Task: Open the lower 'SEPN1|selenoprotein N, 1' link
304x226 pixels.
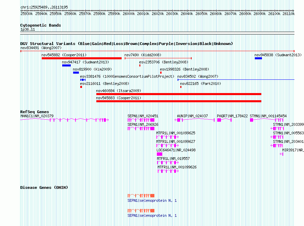Action: [152, 215]
